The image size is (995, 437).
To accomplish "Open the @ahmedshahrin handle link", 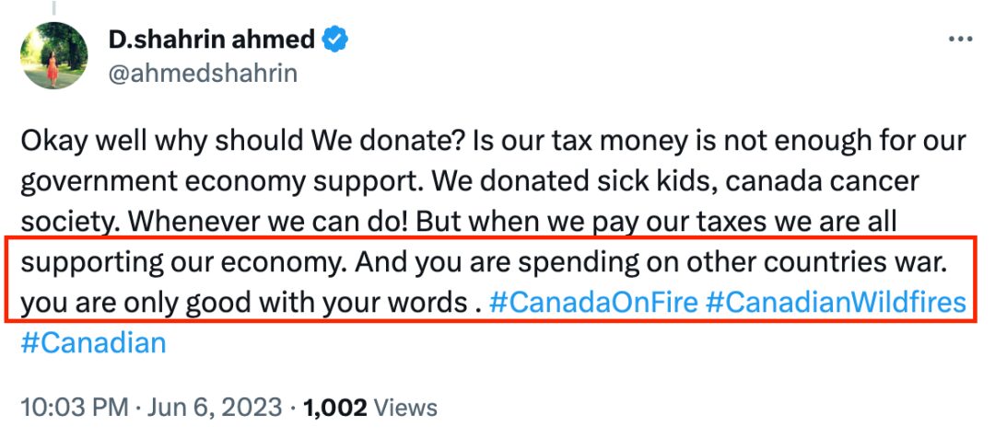I will point(203,74).
